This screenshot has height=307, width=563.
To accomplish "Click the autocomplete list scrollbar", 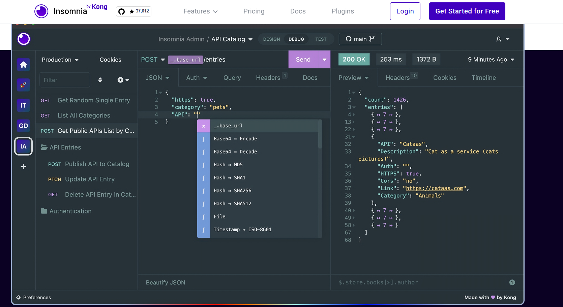I will [x=320, y=135].
